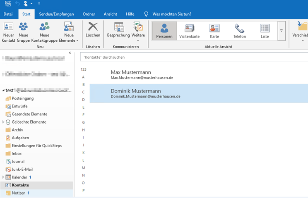
Task: Open Einstellungen für QuickSteps folder
Action: coord(36,146)
